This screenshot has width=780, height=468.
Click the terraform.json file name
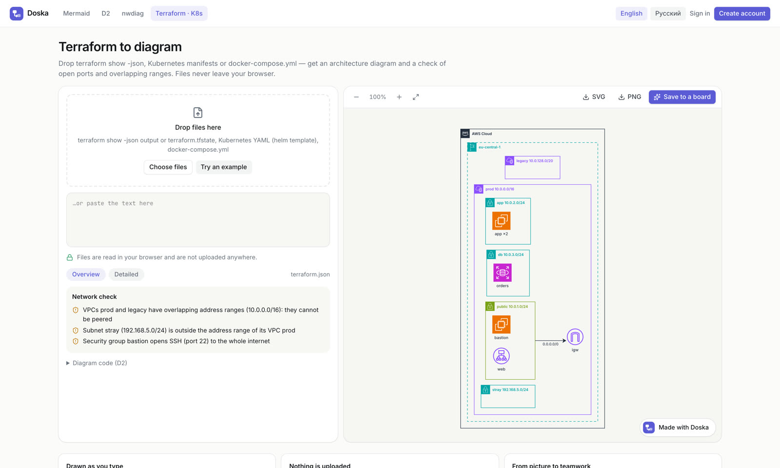[310, 274]
